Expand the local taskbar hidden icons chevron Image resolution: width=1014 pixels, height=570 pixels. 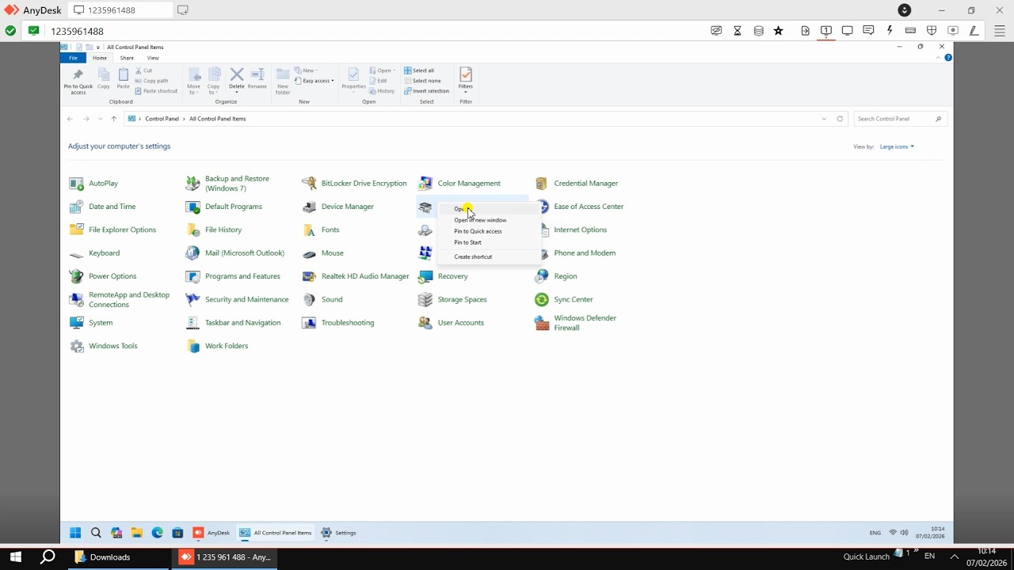[x=955, y=557]
